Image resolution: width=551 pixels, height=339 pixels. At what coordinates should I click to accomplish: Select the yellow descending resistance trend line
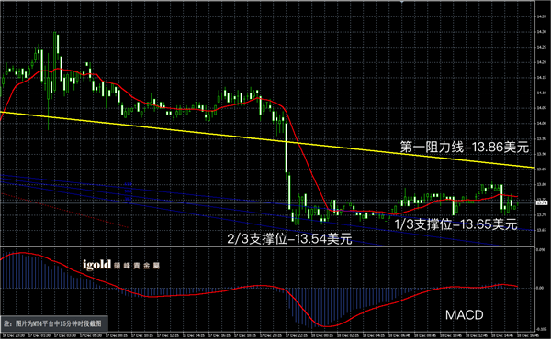click(267, 139)
